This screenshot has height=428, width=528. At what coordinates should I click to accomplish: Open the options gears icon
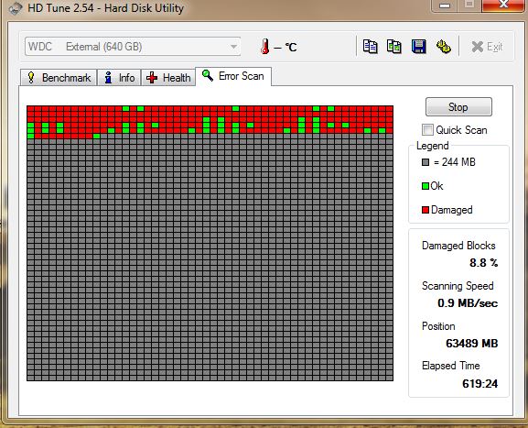click(x=444, y=47)
